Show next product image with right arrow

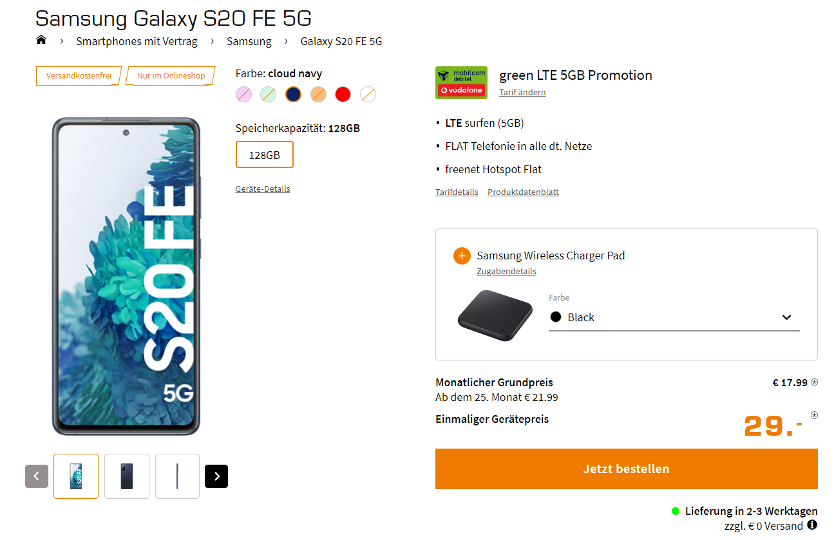tap(216, 476)
